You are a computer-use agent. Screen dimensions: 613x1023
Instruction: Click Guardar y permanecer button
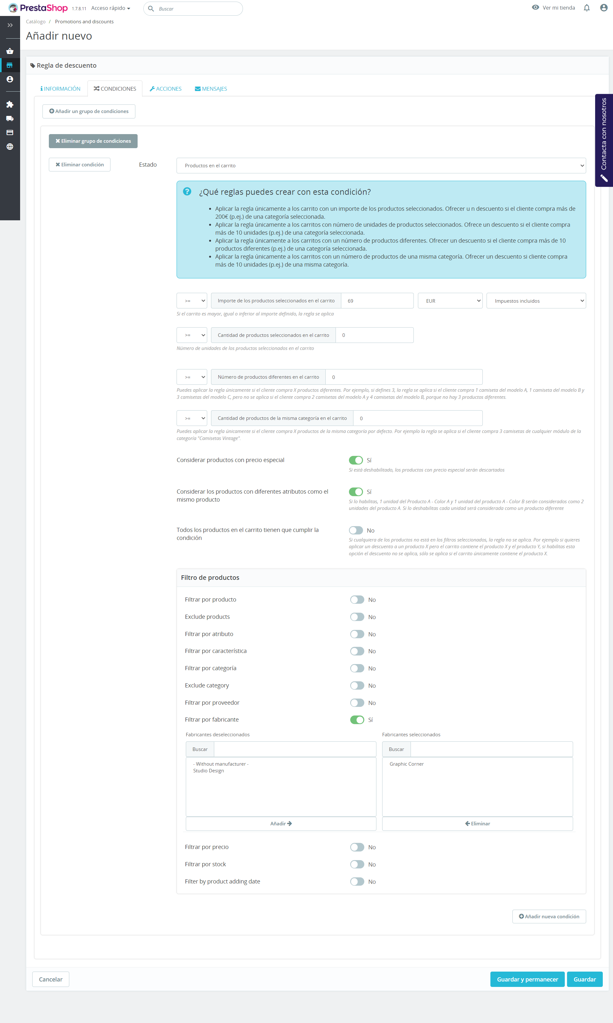[x=527, y=979]
